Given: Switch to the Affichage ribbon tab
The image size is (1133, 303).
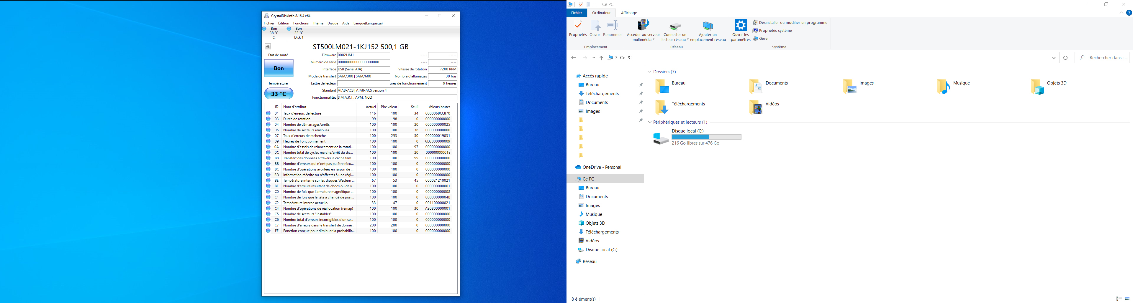Looking at the screenshot, I should (628, 13).
